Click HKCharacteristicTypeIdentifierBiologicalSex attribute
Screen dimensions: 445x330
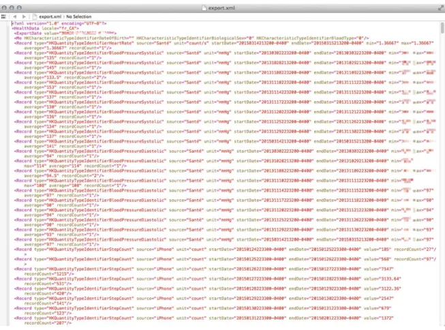(x=195, y=38)
